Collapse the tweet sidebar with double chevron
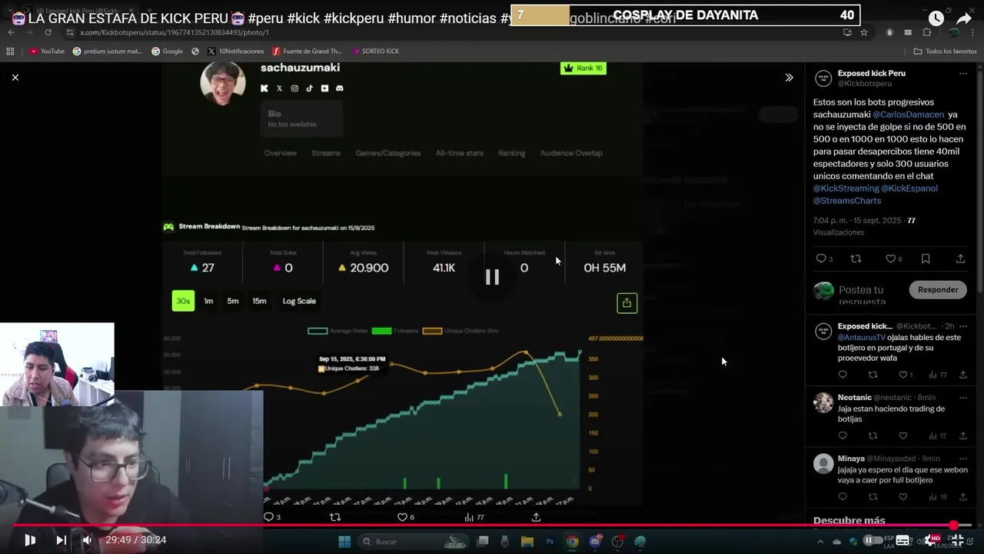The image size is (984, 554). tap(789, 78)
